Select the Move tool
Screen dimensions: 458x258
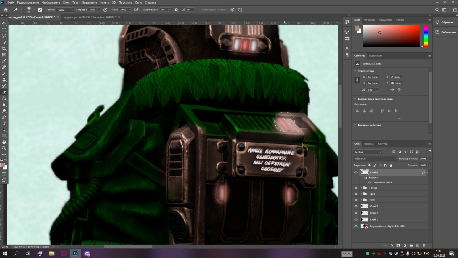click(4, 24)
